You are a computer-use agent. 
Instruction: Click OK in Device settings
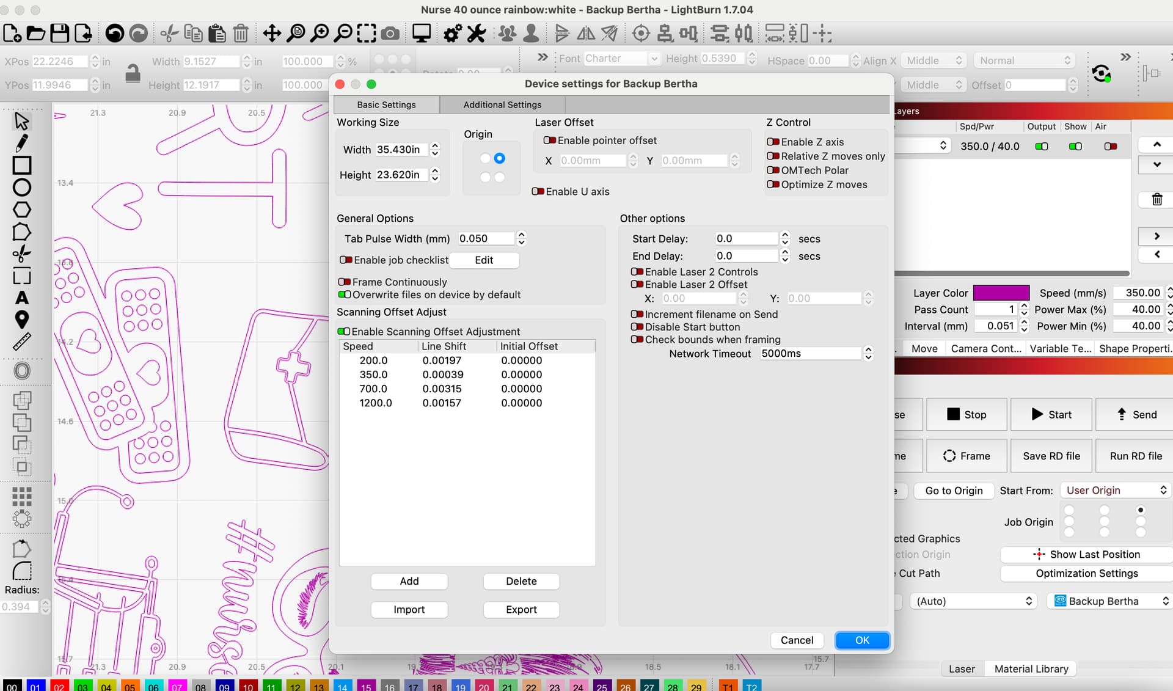(x=862, y=640)
